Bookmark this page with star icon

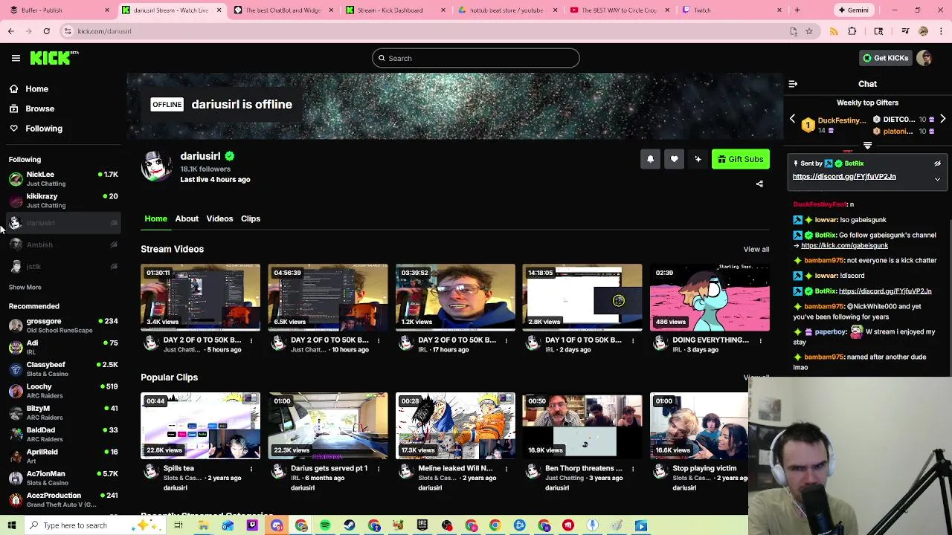click(x=809, y=31)
